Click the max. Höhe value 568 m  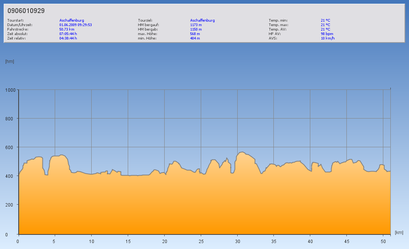coord(195,34)
